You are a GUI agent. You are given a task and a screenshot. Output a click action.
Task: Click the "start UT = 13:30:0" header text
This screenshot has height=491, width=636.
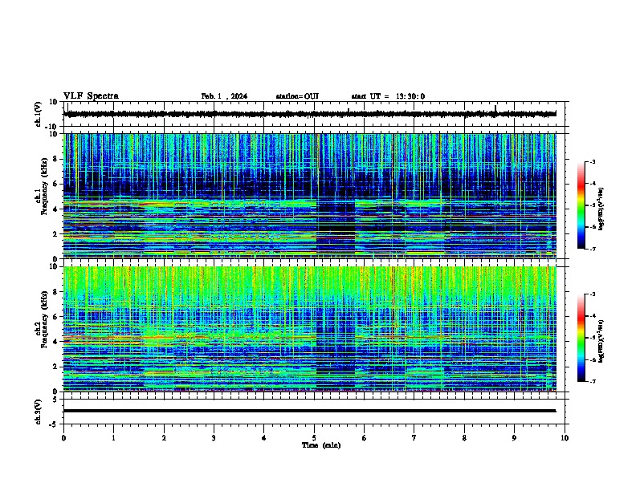point(388,96)
